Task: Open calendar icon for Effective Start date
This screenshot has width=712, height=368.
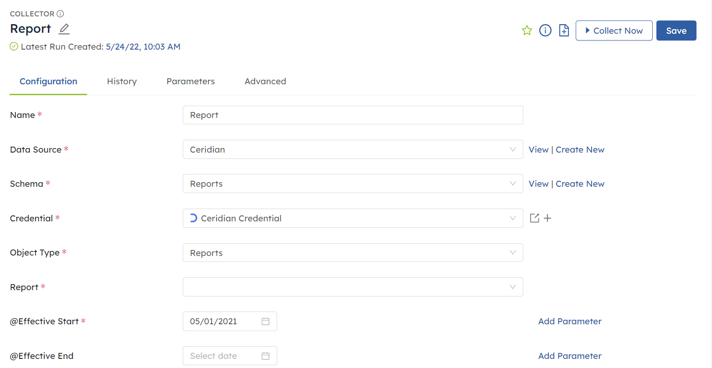Action: click(266, 322)
